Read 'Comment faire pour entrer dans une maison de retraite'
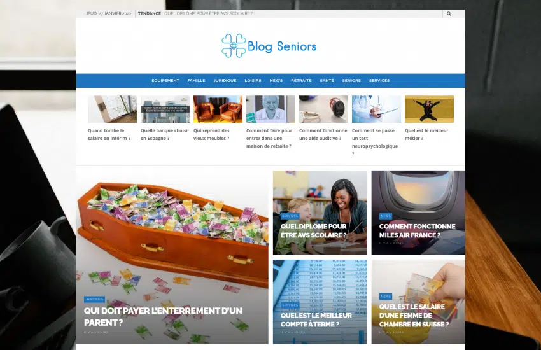 tap(269, 138)
